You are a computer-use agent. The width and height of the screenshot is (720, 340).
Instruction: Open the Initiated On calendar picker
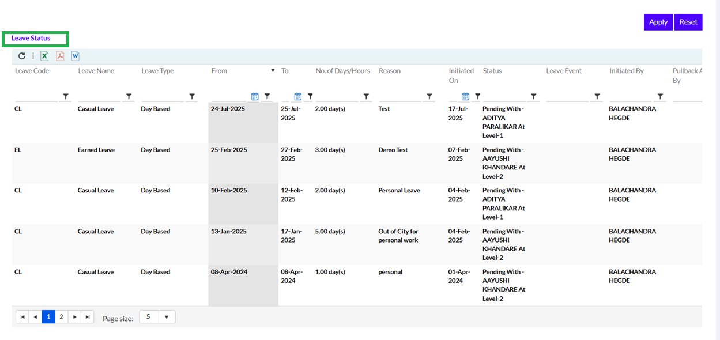(x=466, y=97)
